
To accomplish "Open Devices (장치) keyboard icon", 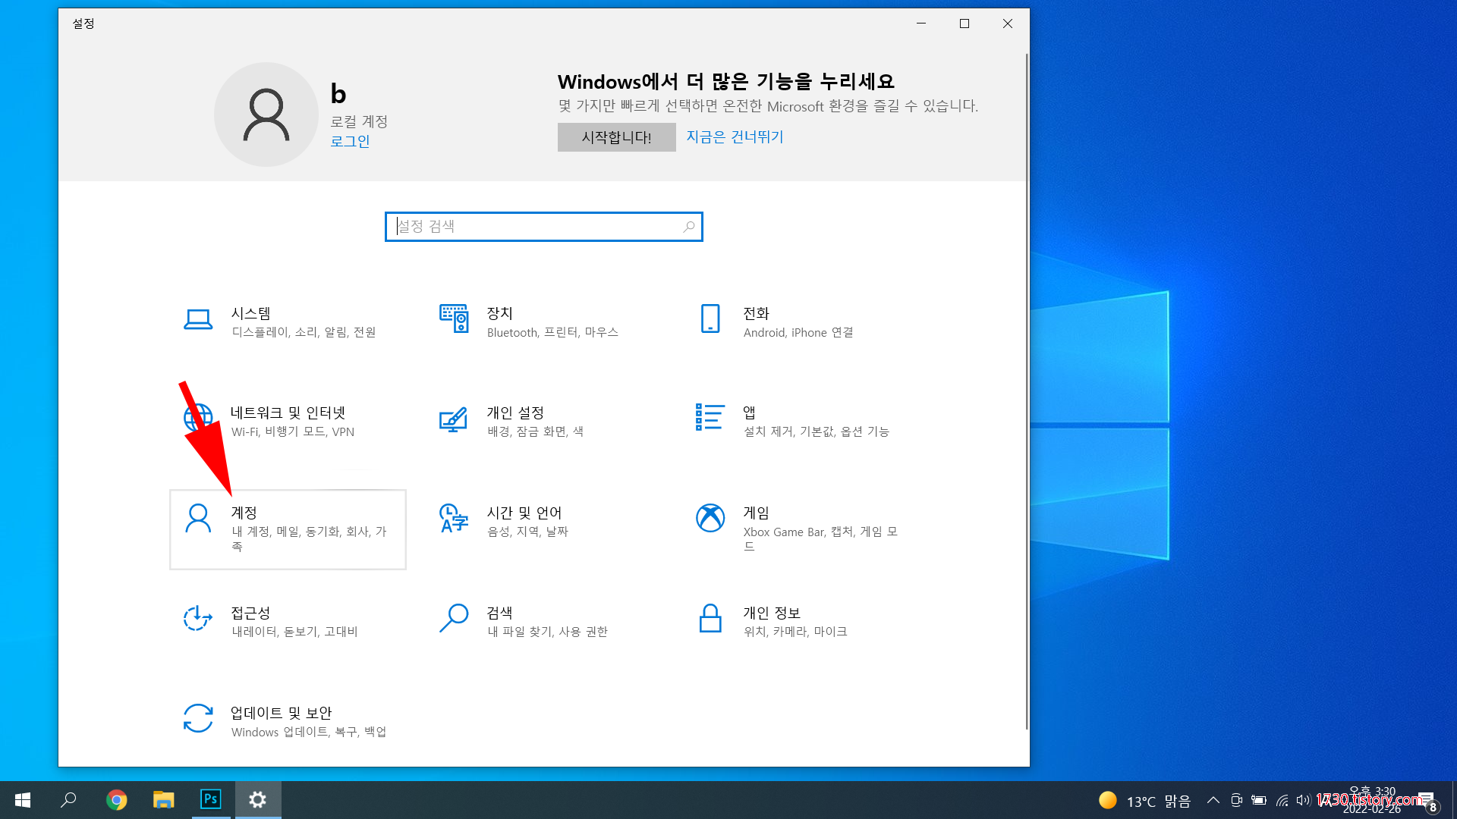I will [454, 319].
